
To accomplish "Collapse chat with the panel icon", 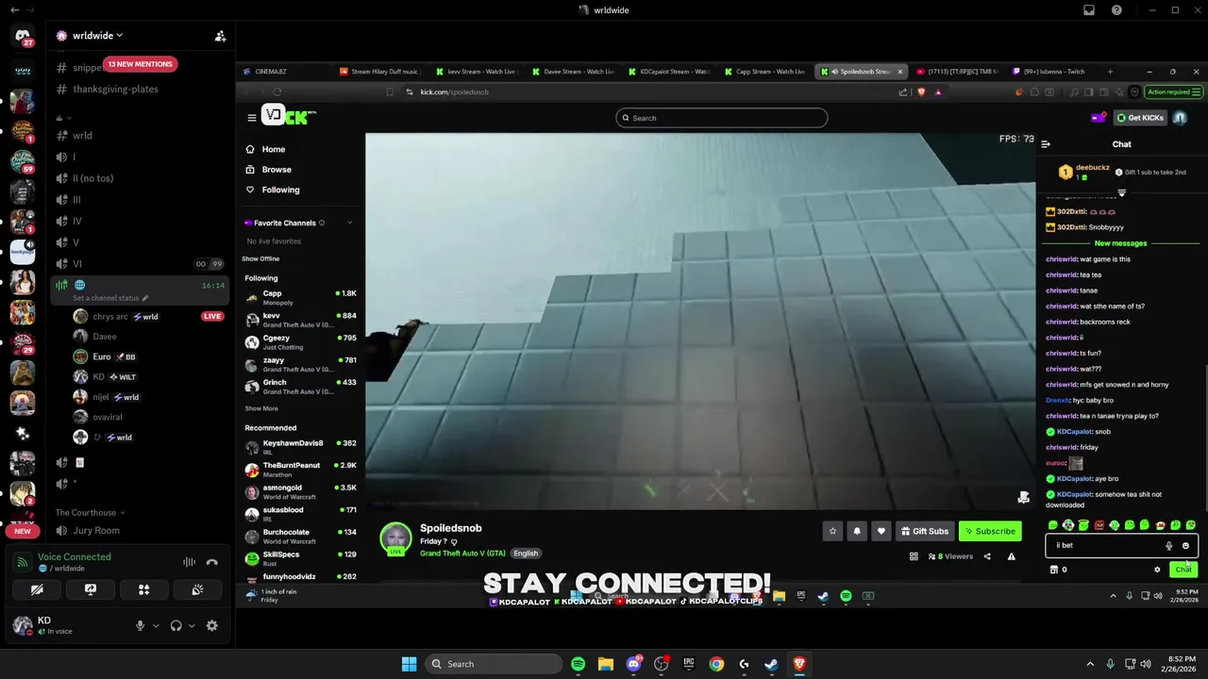I will [x=1046, y=144].
